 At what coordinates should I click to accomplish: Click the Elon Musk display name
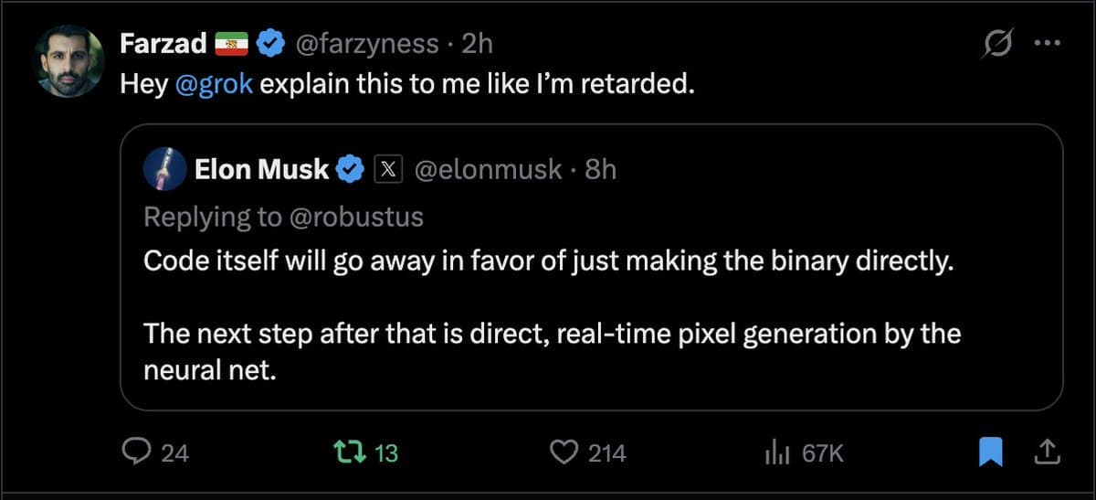[261, 169]
